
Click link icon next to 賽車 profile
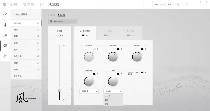[38, 49]
